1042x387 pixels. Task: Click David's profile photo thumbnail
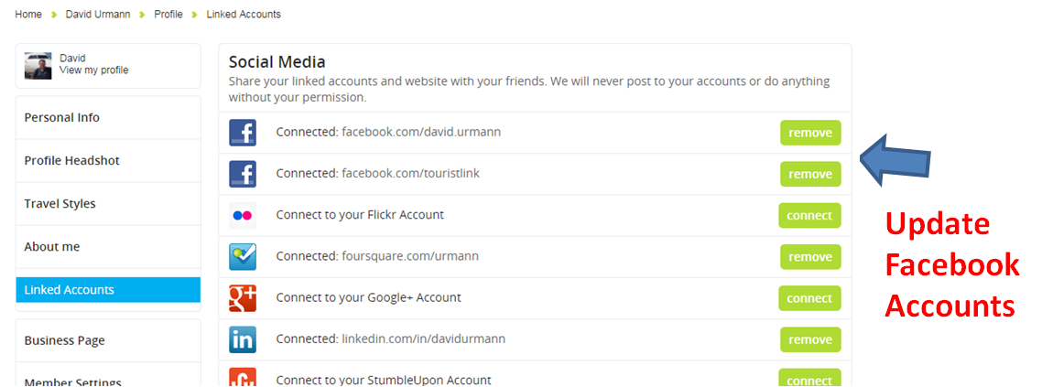pos(38,66)
